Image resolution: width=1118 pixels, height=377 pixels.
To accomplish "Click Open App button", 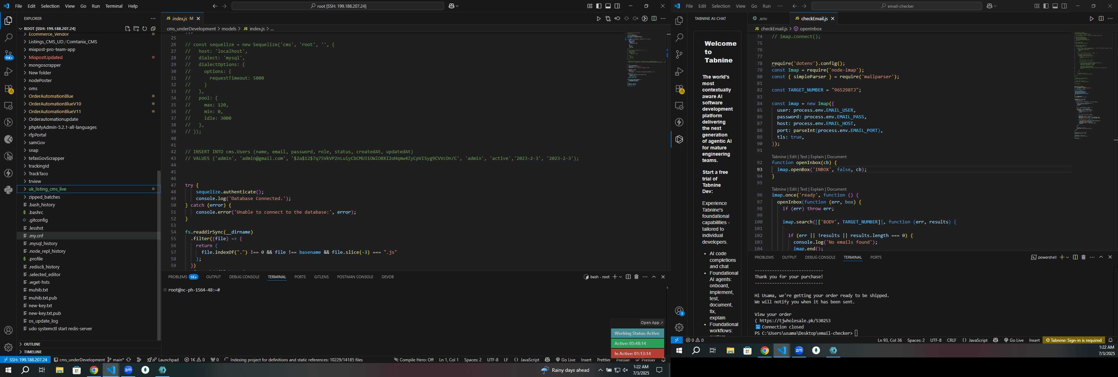I will pyautogui.click(x=652, y=323).
